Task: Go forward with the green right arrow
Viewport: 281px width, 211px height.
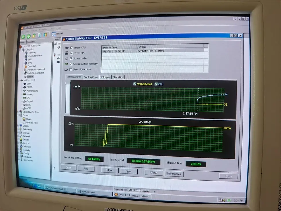Action: (x=28, y=36)
